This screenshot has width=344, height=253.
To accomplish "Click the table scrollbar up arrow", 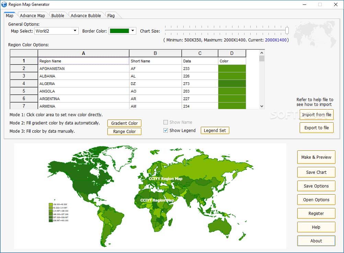I will click(262, 53).
